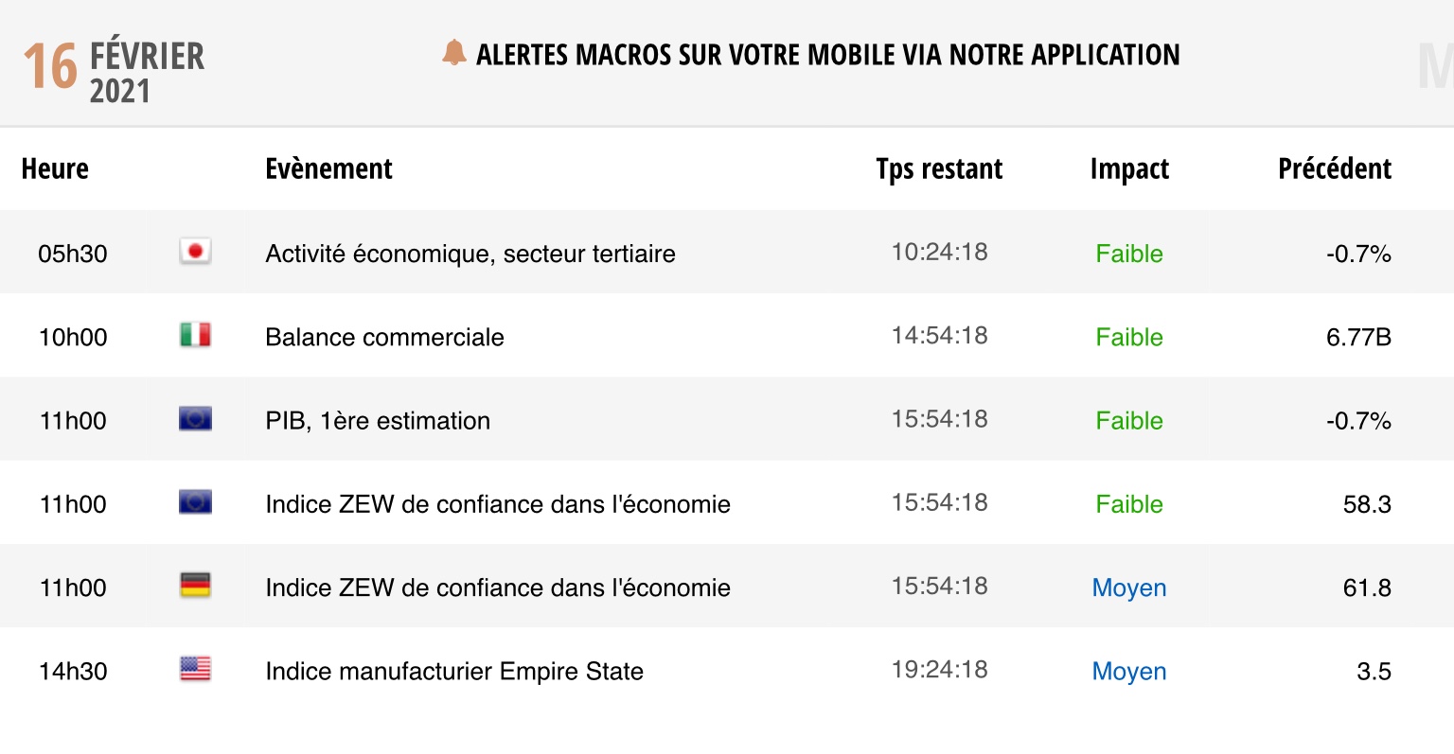This screenshot has width=1454, height=754.
Task: Click the Evènement column header
Action: (x=328, y=168)
